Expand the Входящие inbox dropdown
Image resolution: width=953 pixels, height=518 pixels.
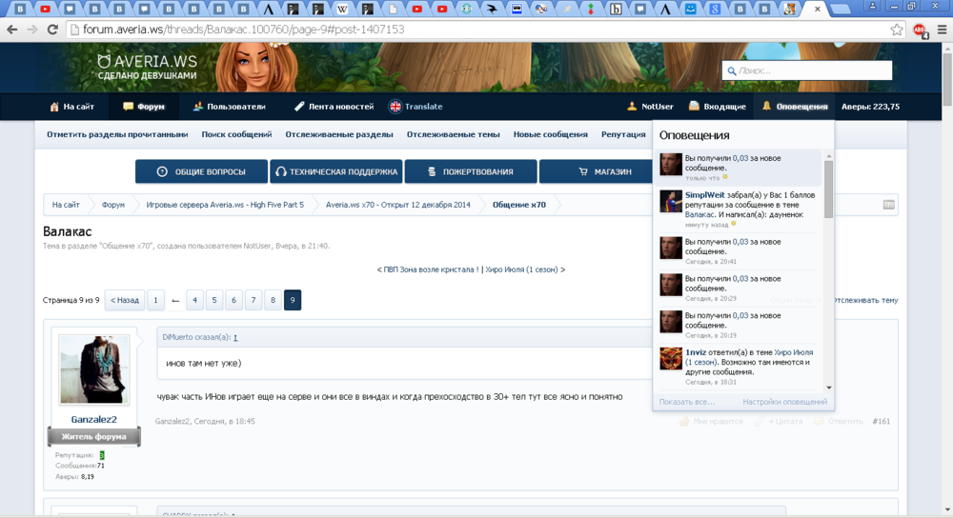(717, 107)
